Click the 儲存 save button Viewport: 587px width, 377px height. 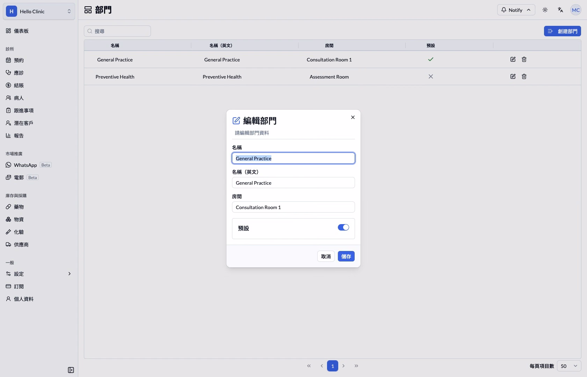pos(346,256)
